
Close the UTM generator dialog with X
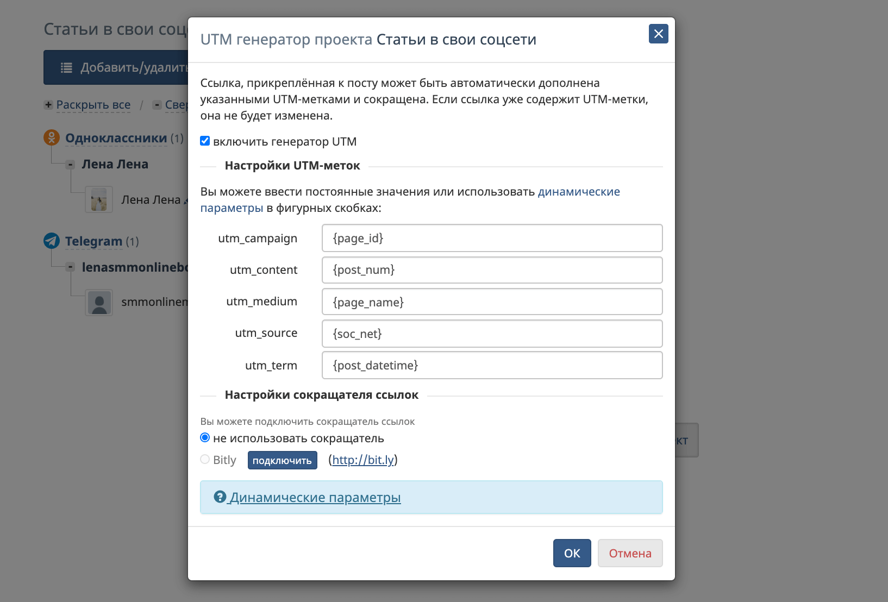click(x=658, y=34)
